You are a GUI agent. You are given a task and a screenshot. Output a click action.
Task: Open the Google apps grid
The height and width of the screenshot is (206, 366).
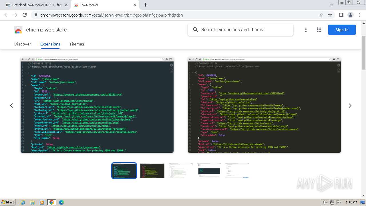pos(319,30)
